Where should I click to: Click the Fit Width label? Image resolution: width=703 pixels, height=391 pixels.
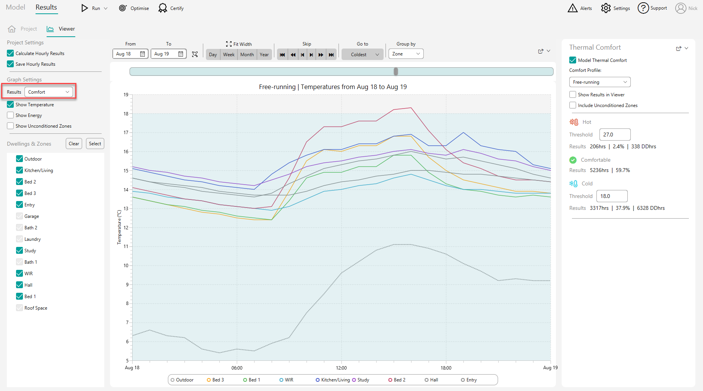(x=243, y=44)
